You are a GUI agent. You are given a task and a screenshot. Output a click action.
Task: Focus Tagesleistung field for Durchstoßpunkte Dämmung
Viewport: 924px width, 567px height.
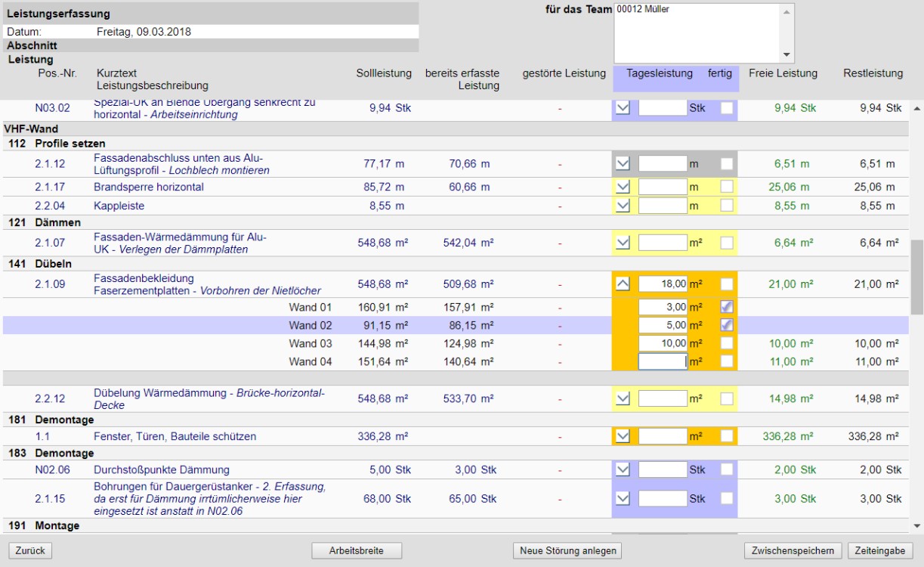[663, 469]
